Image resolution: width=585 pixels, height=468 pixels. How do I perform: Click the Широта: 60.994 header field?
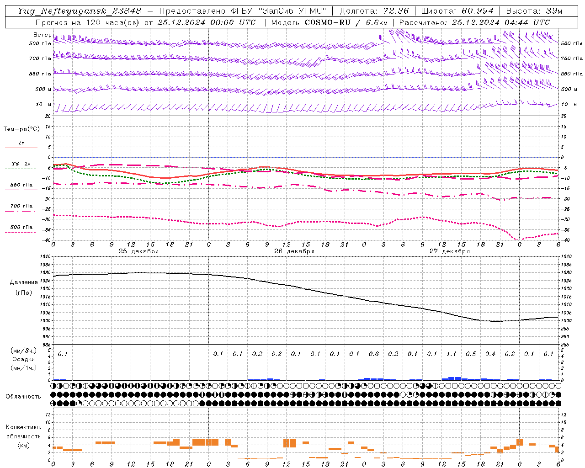(457, 11)
